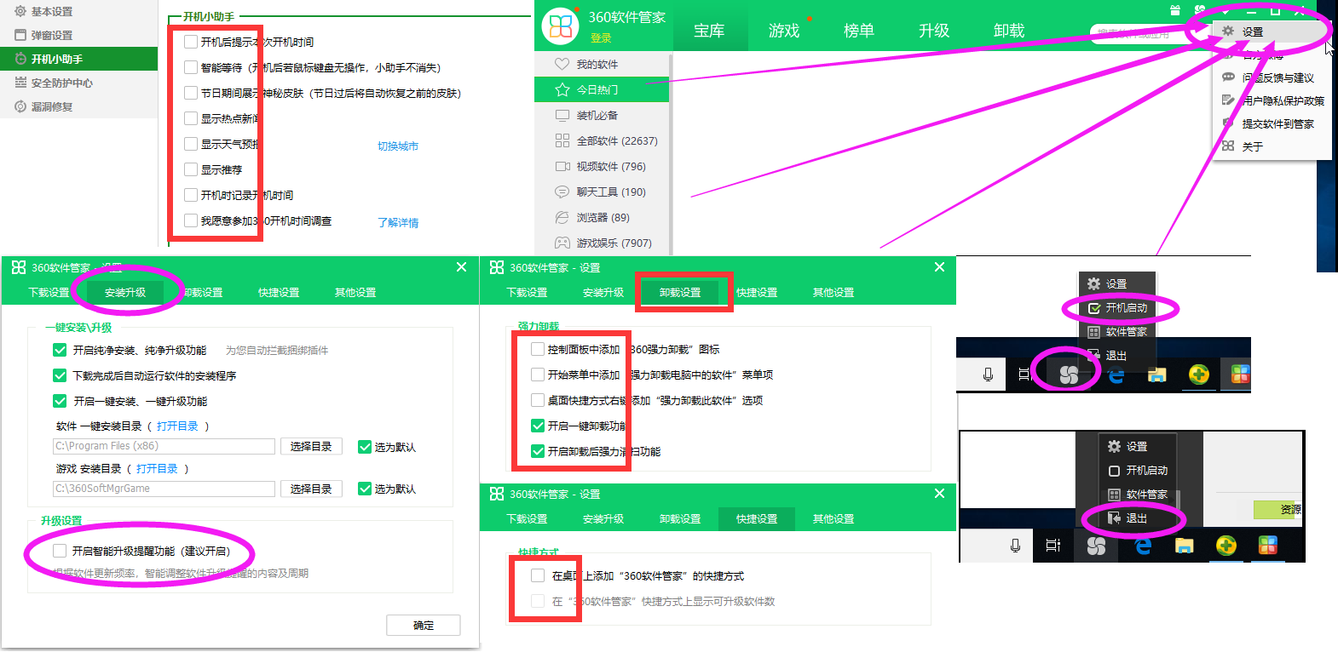Click the 360软件管家 logo icon
Viewport: 1338px width, 652px height.
[561, 26]
